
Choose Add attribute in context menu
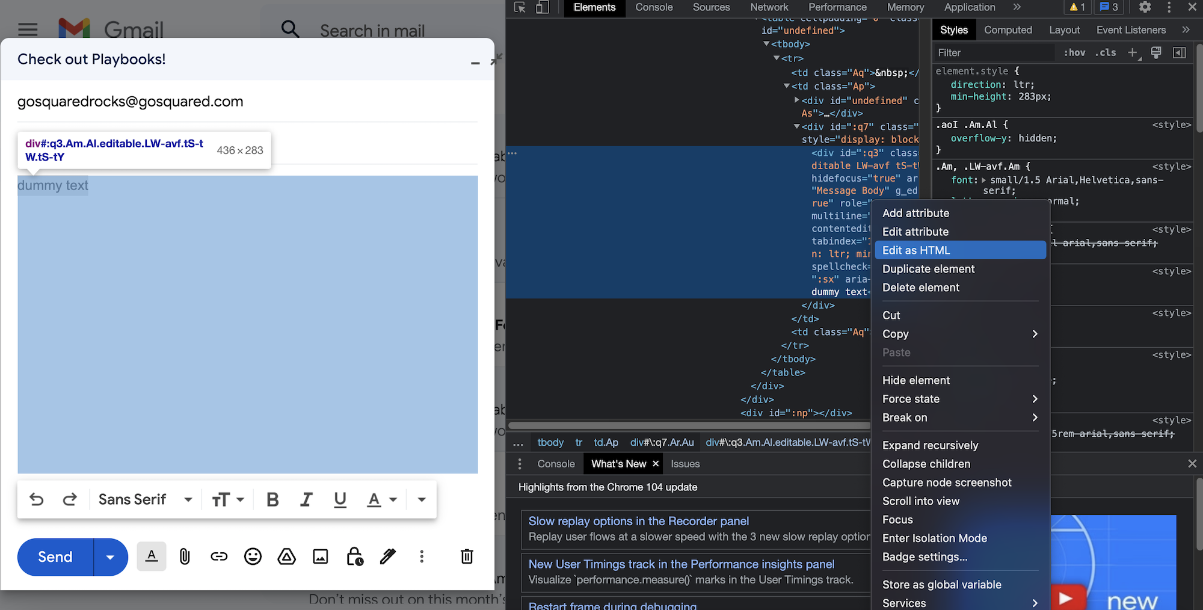click(x=960, y=213)
